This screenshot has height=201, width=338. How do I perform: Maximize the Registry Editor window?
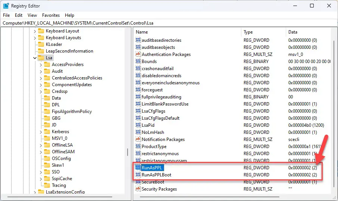312,6
